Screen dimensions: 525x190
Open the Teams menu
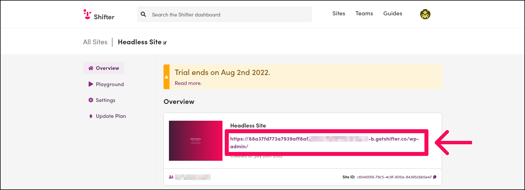pyautogui.click(x=364, y=13)
